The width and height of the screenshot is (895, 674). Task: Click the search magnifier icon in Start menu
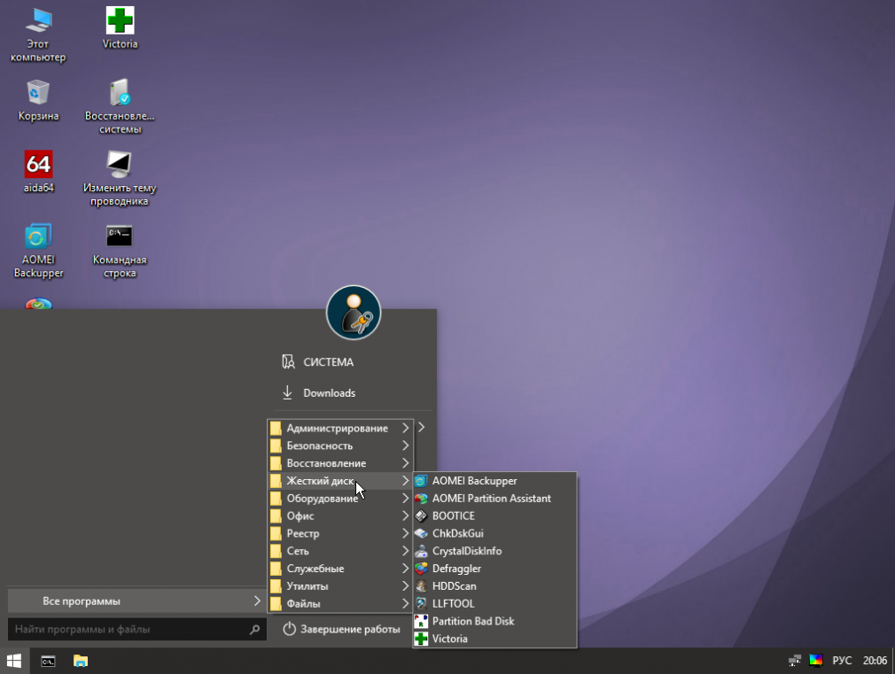254,630
